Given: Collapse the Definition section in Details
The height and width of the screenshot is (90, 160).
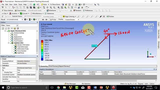Looking at the screenshot, I should click(1, 65).
